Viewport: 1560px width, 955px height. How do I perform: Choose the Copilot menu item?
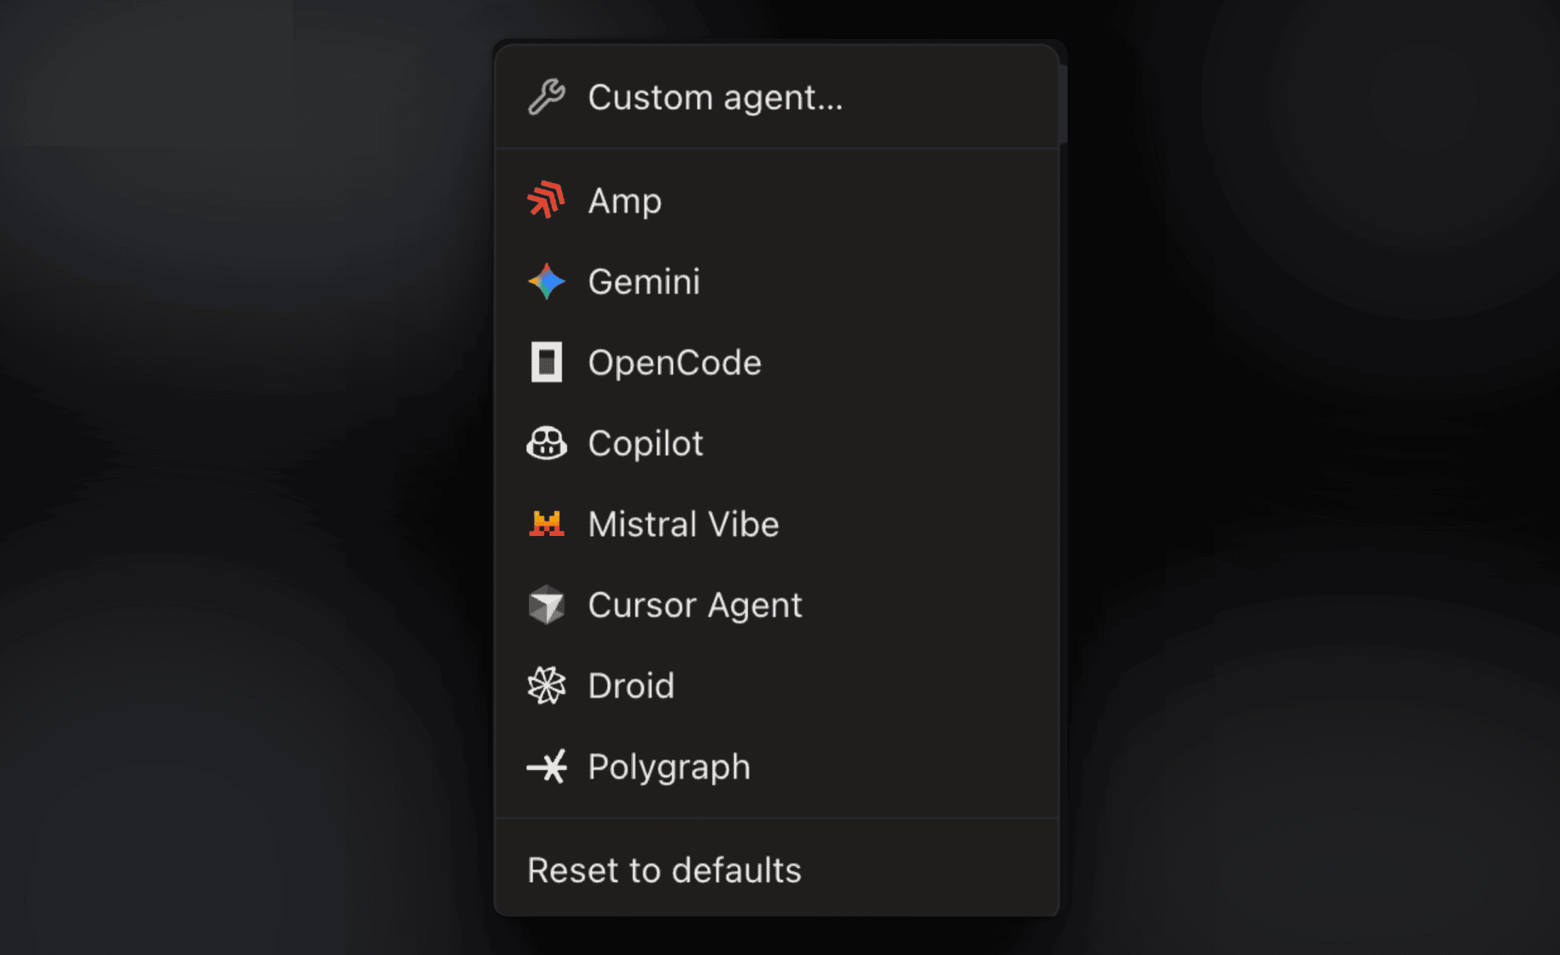[776, 443]
